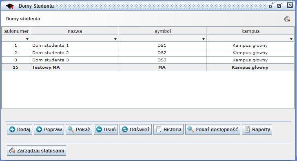Click the DS2 symbol cell

coord(162,53)
